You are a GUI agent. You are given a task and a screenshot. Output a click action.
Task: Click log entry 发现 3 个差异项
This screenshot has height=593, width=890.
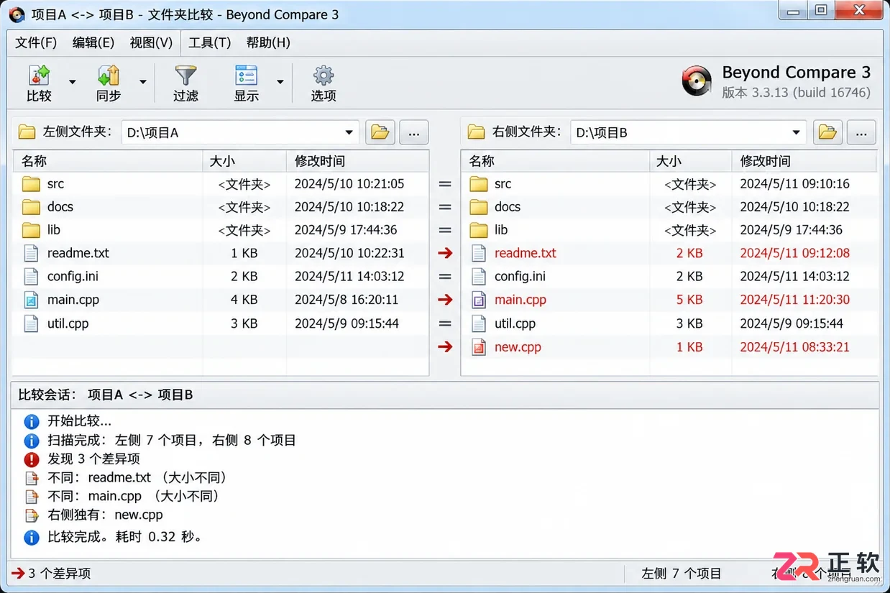point(93,459)
